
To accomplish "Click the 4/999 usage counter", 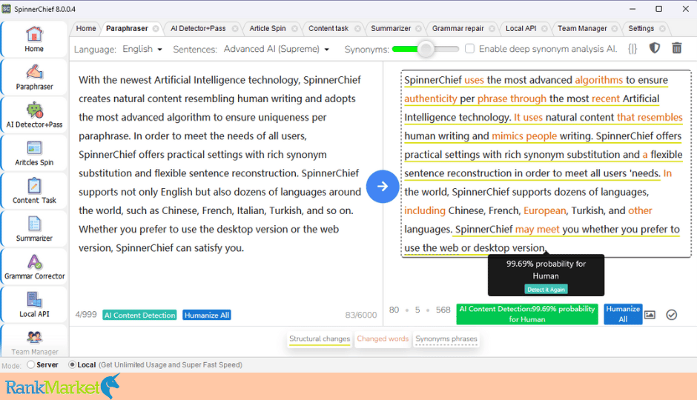I will click(x=86, y=315).
